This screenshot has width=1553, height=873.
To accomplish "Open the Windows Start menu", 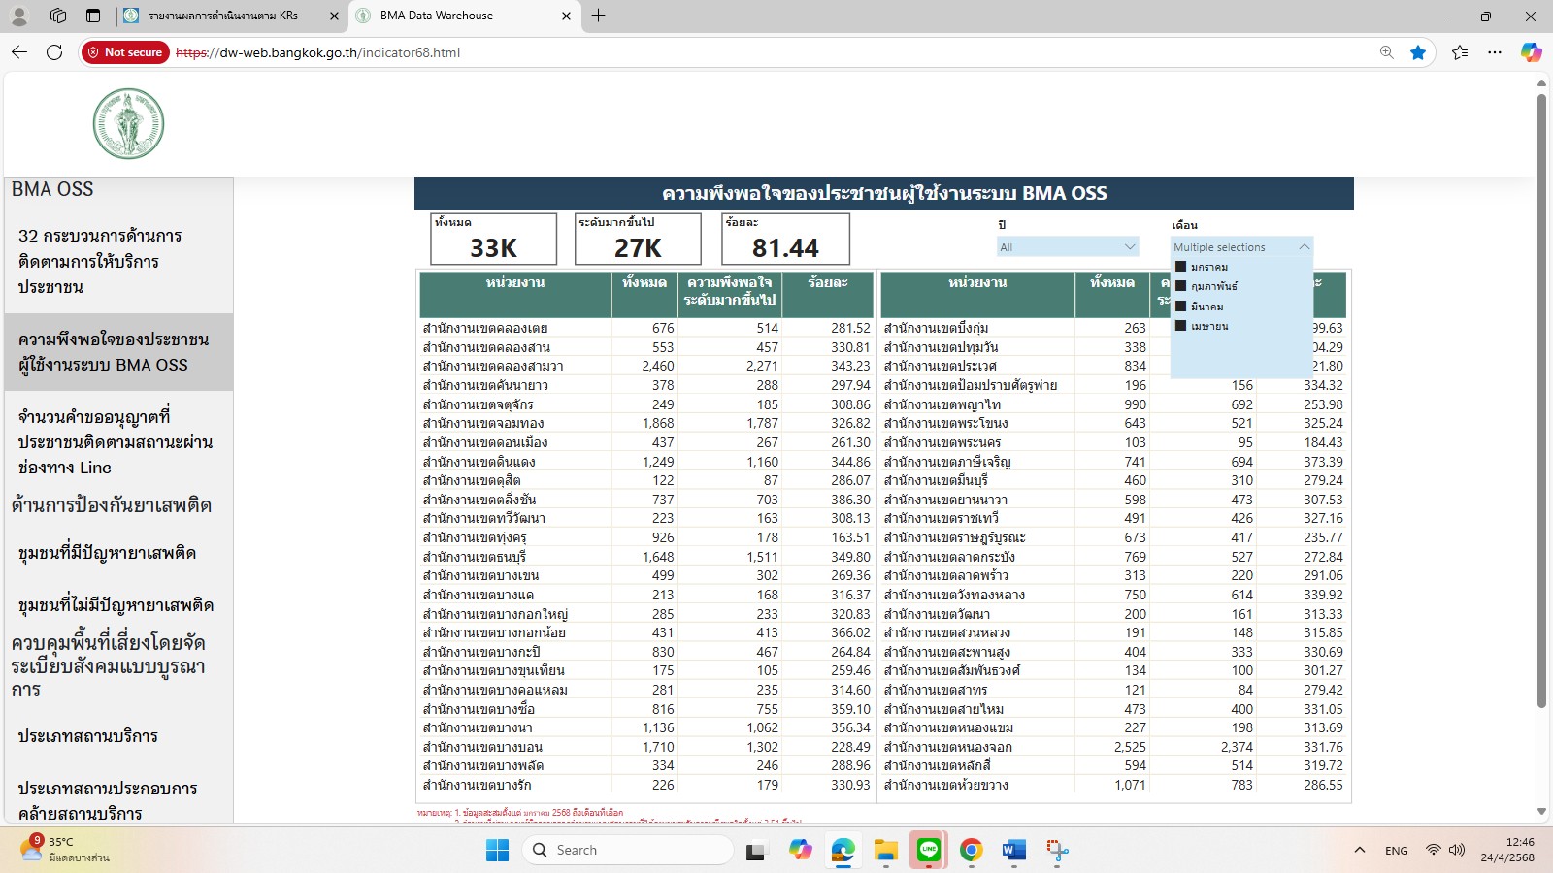I will coord(497,850).
